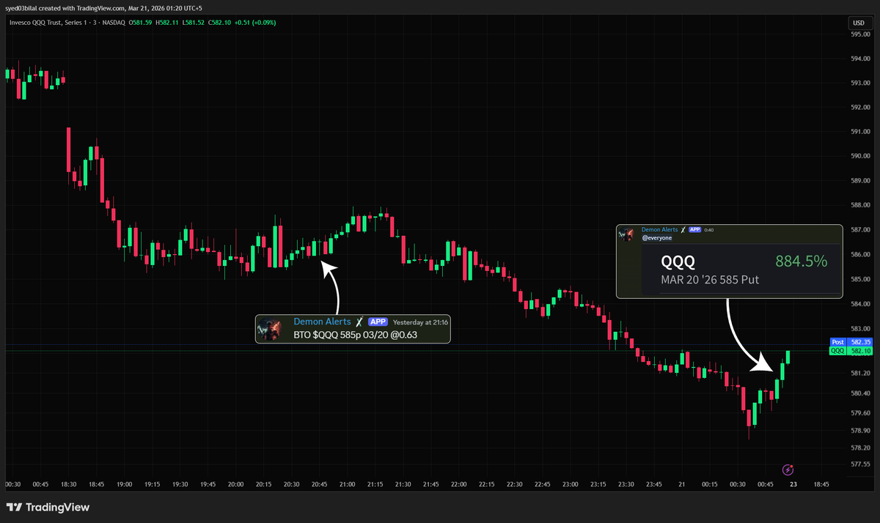Image resolution: width=880 pixels, height=523 pixels.
Task: Click the date label 23 on time axis
Action: 793,484
